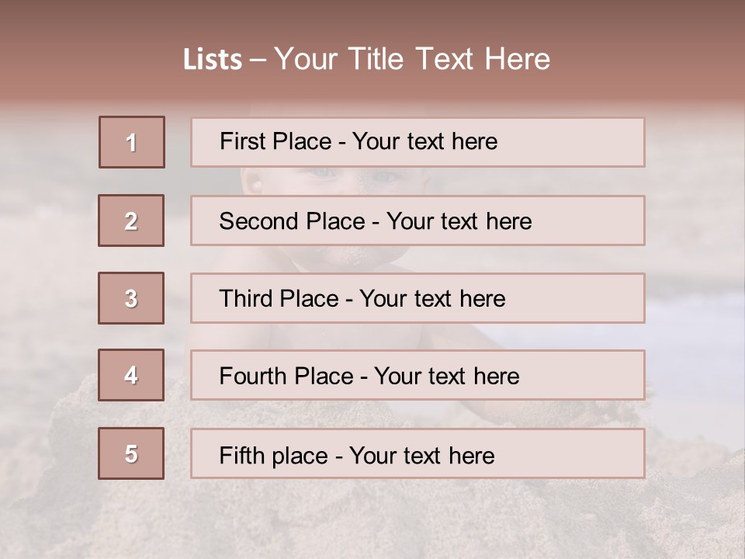Click "Your Title Text Here" in the title
This screenshot has width=745, height=559.
click(x=412, y=59)
